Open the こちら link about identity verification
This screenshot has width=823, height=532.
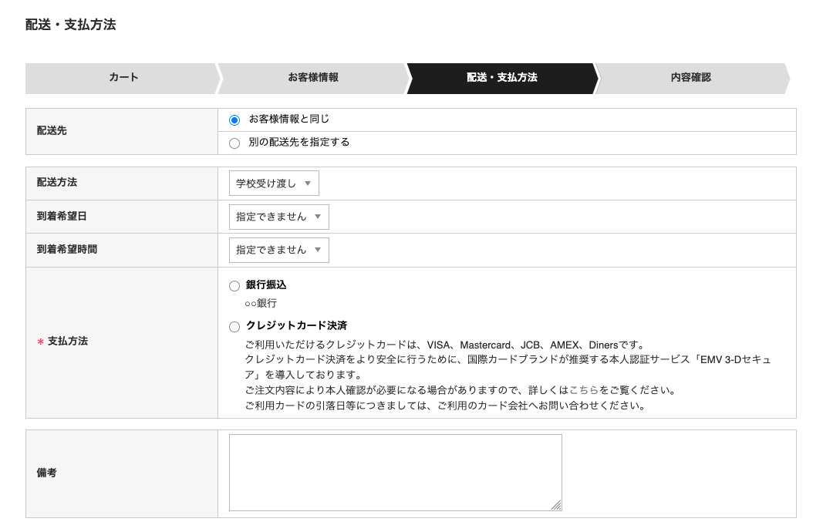coord(584,390)
